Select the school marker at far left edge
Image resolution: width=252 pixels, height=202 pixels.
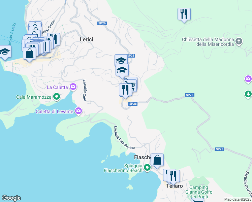[x=5, y=52]
